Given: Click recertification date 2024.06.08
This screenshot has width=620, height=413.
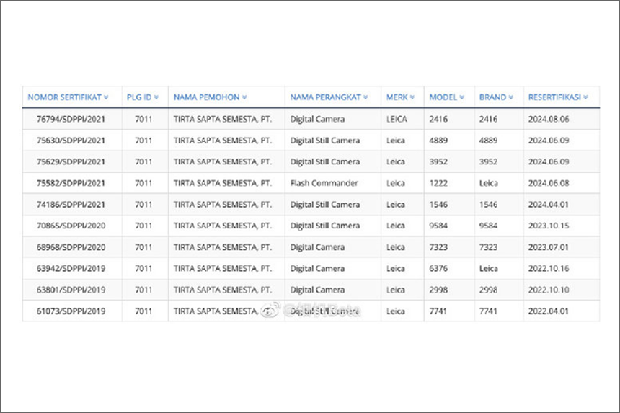Looking at the screenshot, I should (x=549, y=183).
